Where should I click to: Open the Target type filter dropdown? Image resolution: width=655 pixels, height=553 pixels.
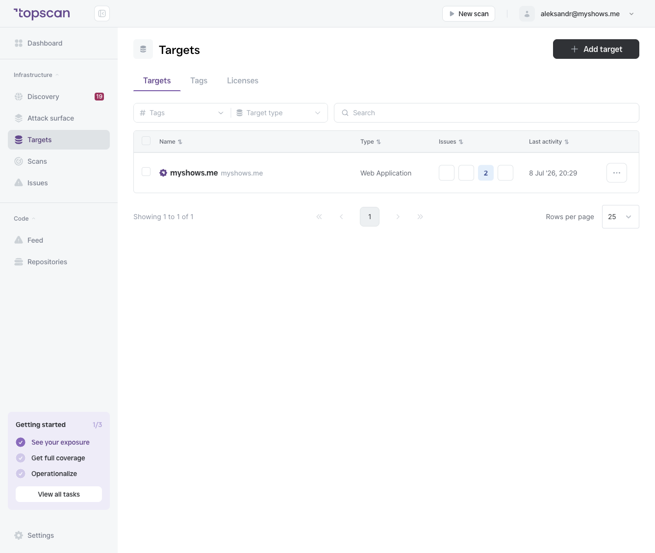[x=279, y=113]
